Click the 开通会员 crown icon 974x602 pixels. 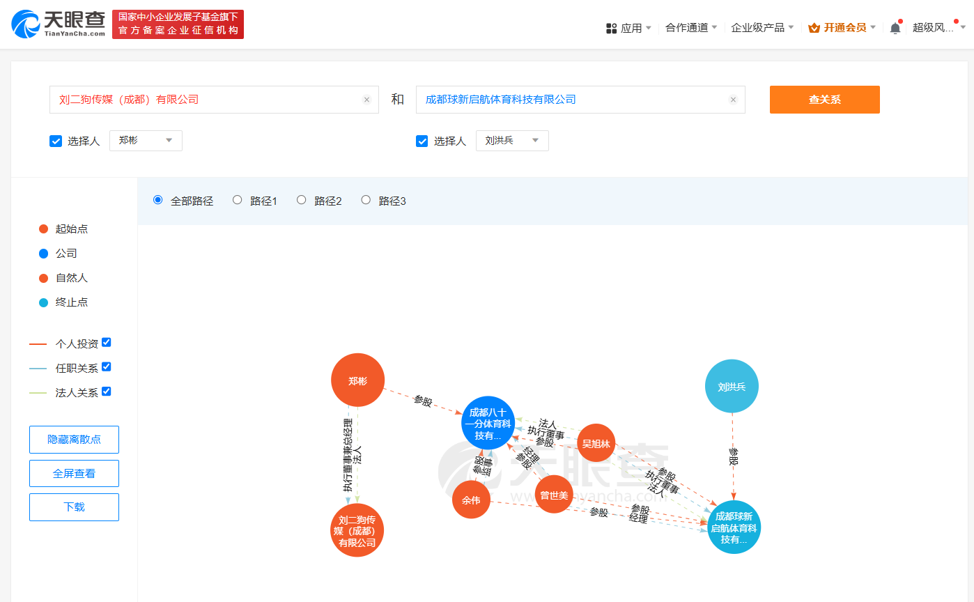814,28
